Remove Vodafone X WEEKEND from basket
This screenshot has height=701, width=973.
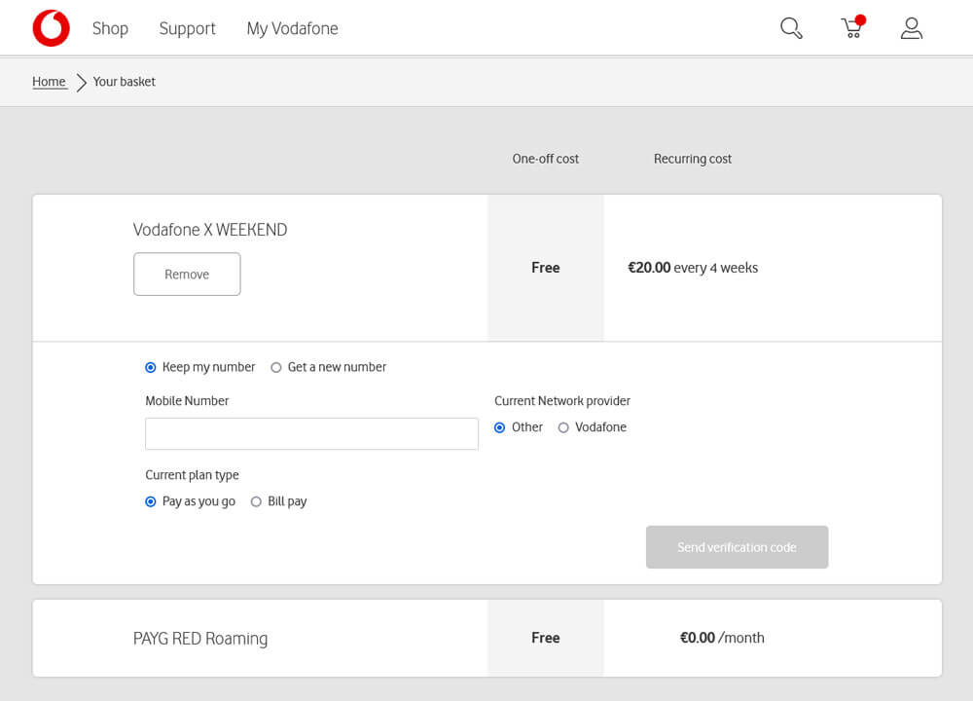click(187, 274)
